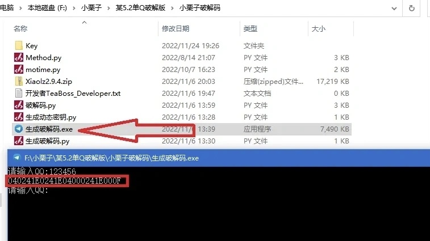Go to 某5.2单Q破解版 in breadcrumb

point(140,8)
